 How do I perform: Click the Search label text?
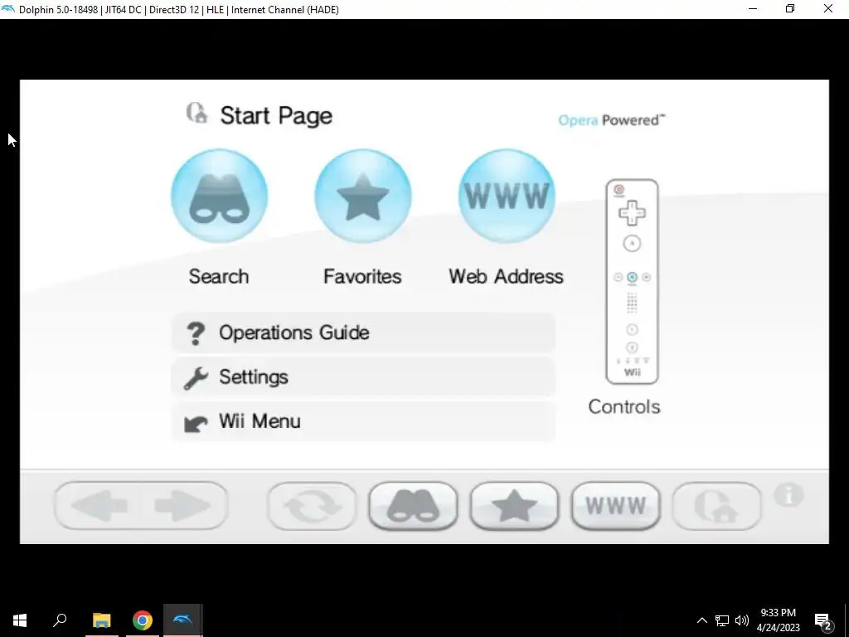coord(219,276)
